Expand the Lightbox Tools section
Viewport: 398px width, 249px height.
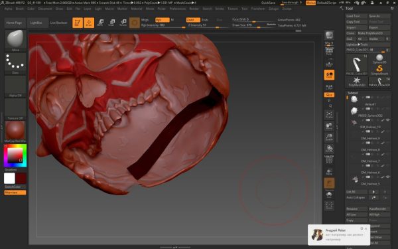pos(367,44)
